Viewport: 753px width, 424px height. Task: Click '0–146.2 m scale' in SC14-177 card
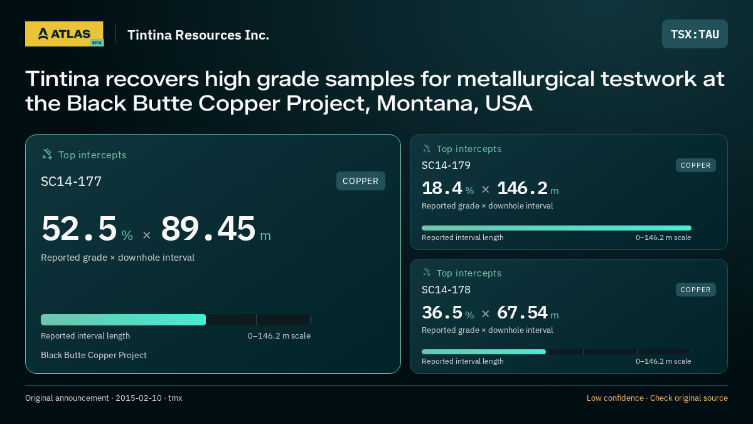279,336
